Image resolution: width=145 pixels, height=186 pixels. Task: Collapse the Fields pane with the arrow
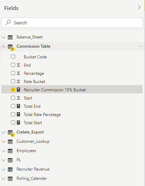point(139,7)
